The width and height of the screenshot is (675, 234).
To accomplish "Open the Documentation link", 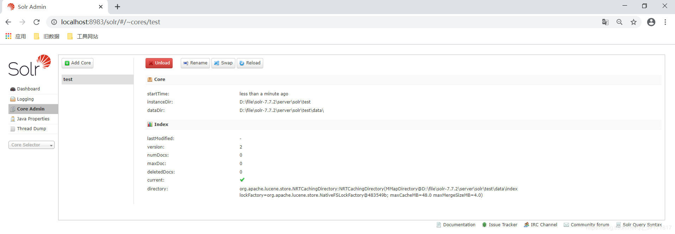I will click(x=456, y=225).
